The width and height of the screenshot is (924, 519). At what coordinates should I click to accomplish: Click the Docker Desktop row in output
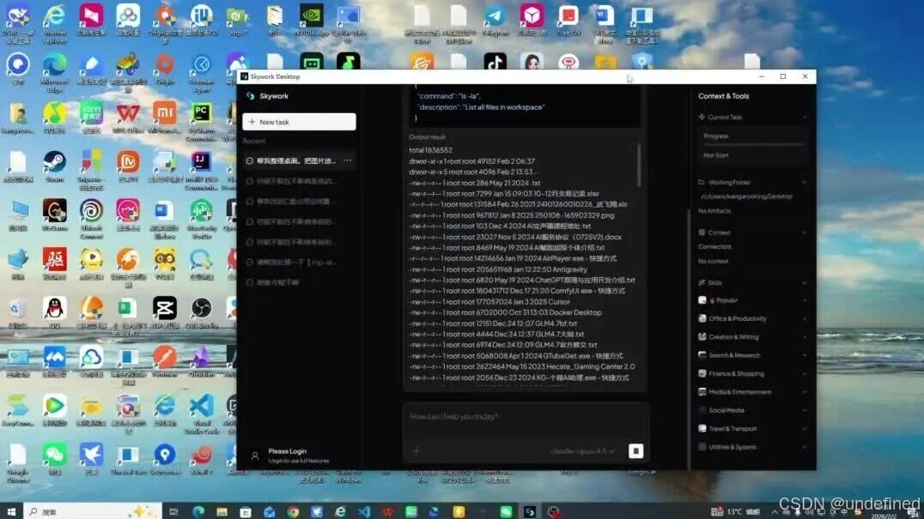505,312
